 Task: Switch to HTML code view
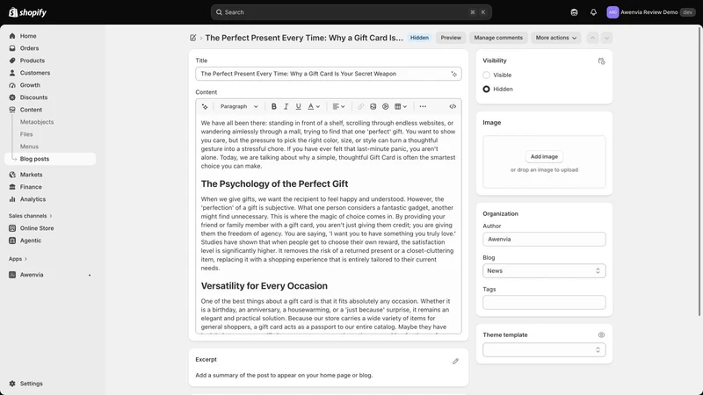[453, 106]
